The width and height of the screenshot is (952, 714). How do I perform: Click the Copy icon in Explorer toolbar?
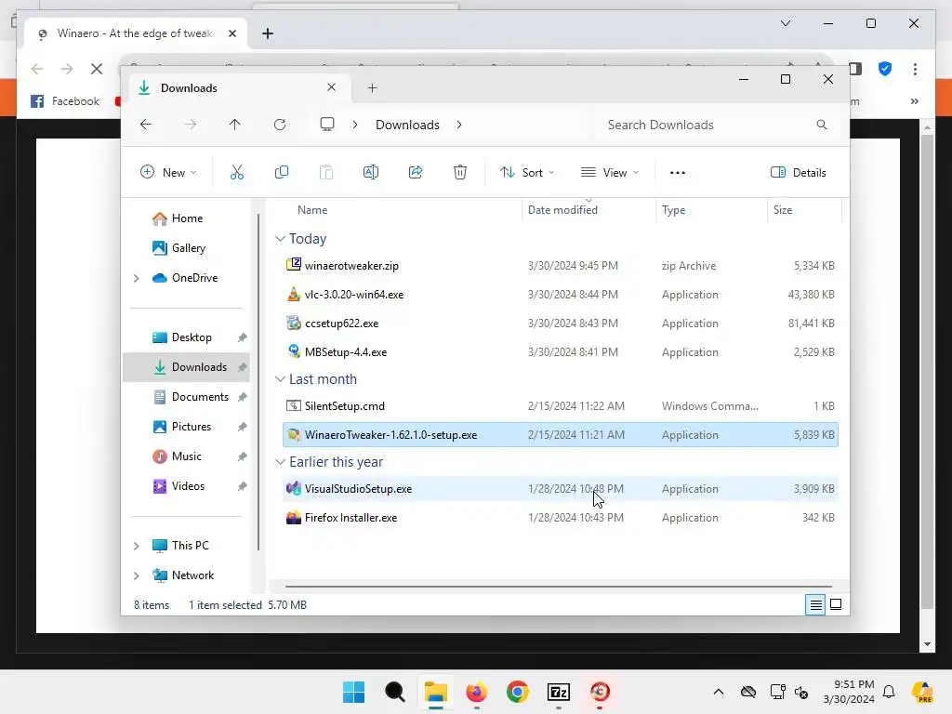tap(282, 172)
